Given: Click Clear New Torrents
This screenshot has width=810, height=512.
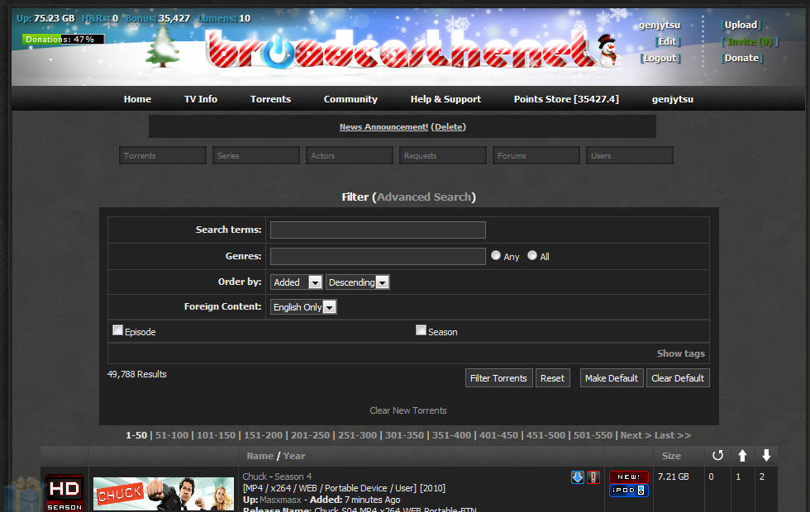Looking at the screenshot, I should pyautogui.click(x=408, y=410).
